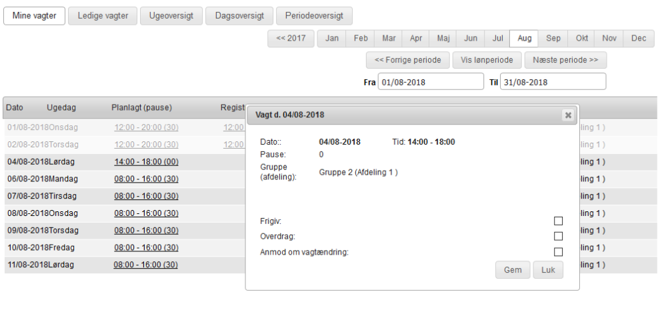The image size is (658, 312).
Task: Click the Luk button
Action: point(548,269)
